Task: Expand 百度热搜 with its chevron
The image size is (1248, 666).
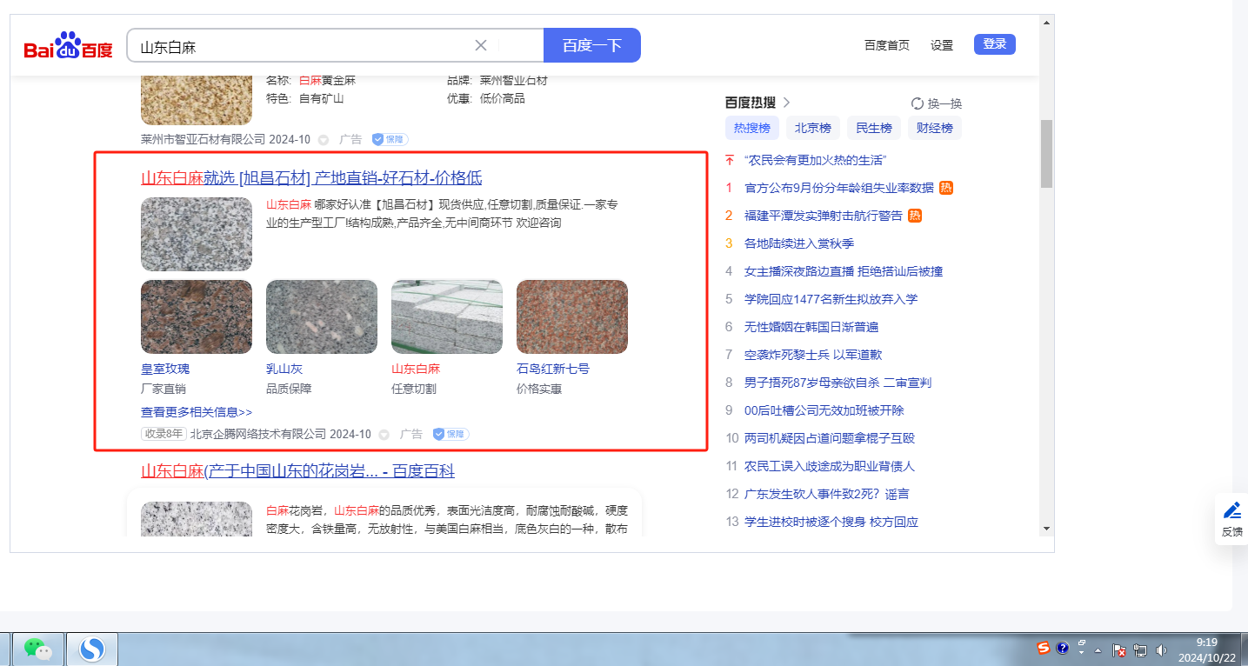Action: pos(787,103)
